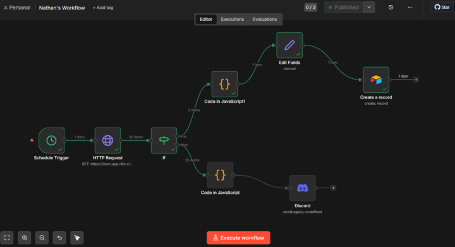Image resolution: width=455 pixels, height=247 pixels.
Task: Click the If node false output
Action: coord(177,145)
